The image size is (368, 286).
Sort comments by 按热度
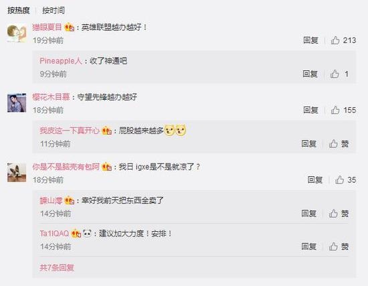click(x=18, y=10)
